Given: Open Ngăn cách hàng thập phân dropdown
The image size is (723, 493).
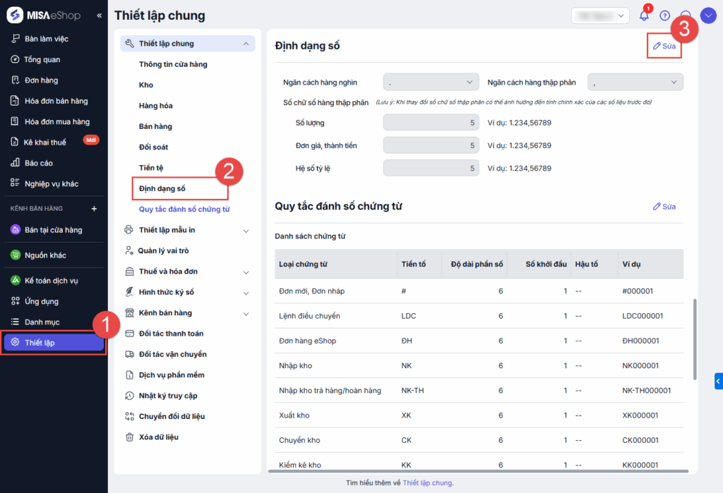Looking at the screenshot, I should coord(635,83).
